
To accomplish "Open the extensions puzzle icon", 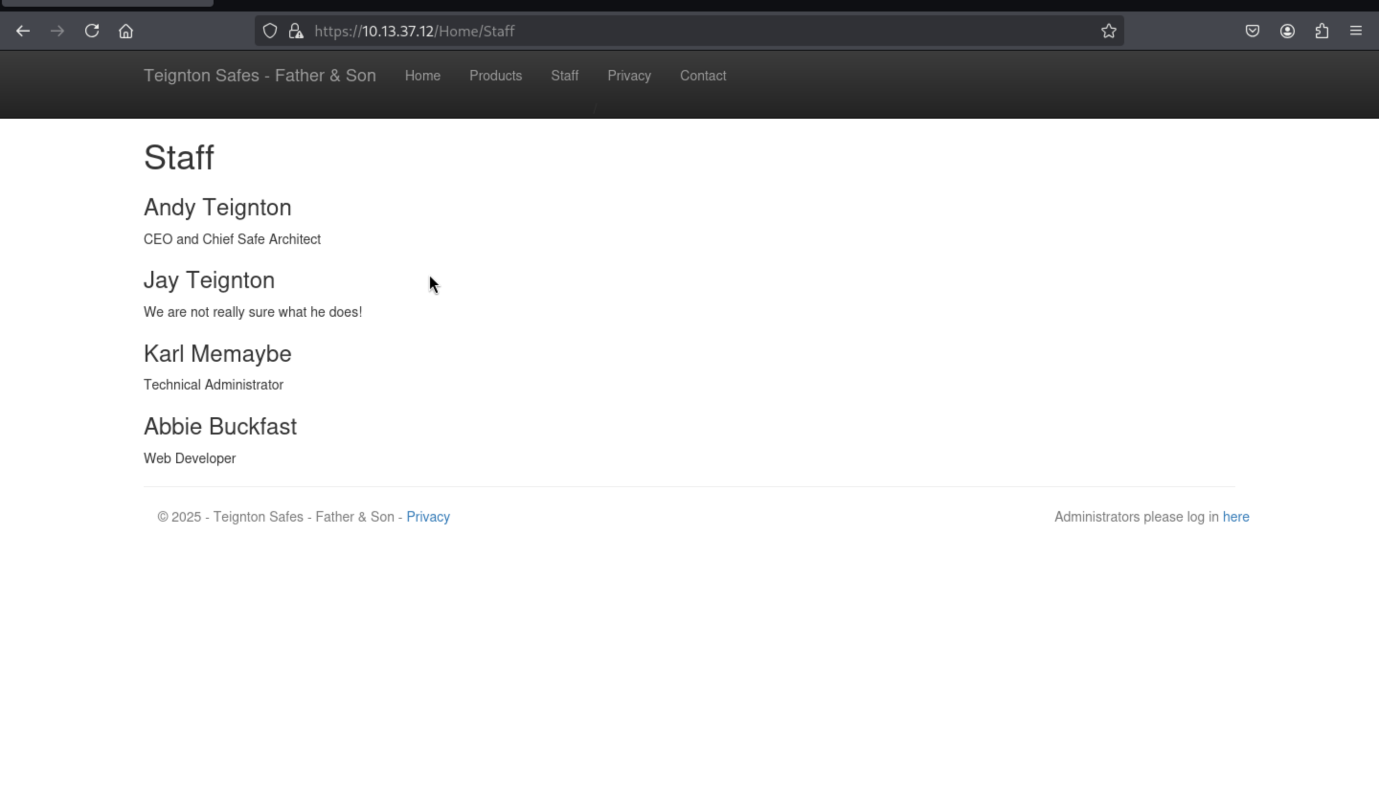I will 1322,31.
